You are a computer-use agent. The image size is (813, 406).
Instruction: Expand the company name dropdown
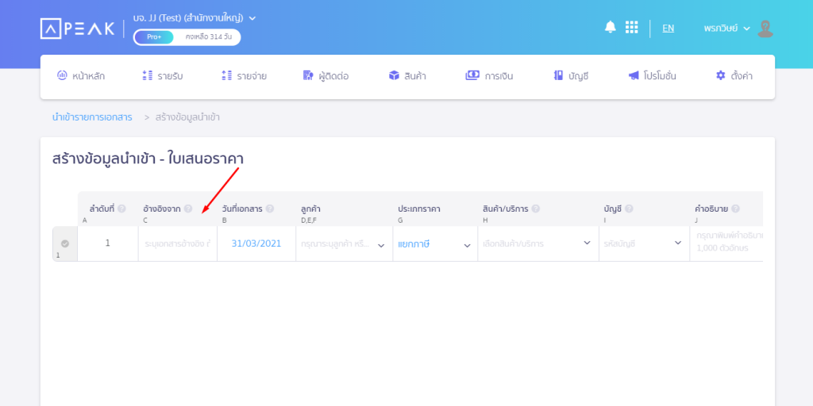(252, 17)
